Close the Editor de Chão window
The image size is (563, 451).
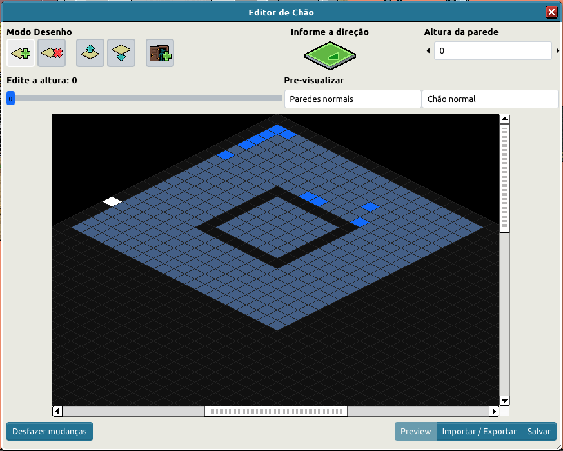pos(551,12)
